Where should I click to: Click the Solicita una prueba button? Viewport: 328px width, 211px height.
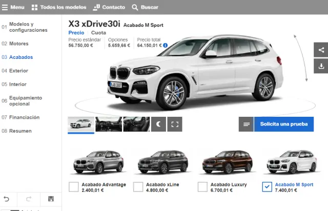coord(283,124)
